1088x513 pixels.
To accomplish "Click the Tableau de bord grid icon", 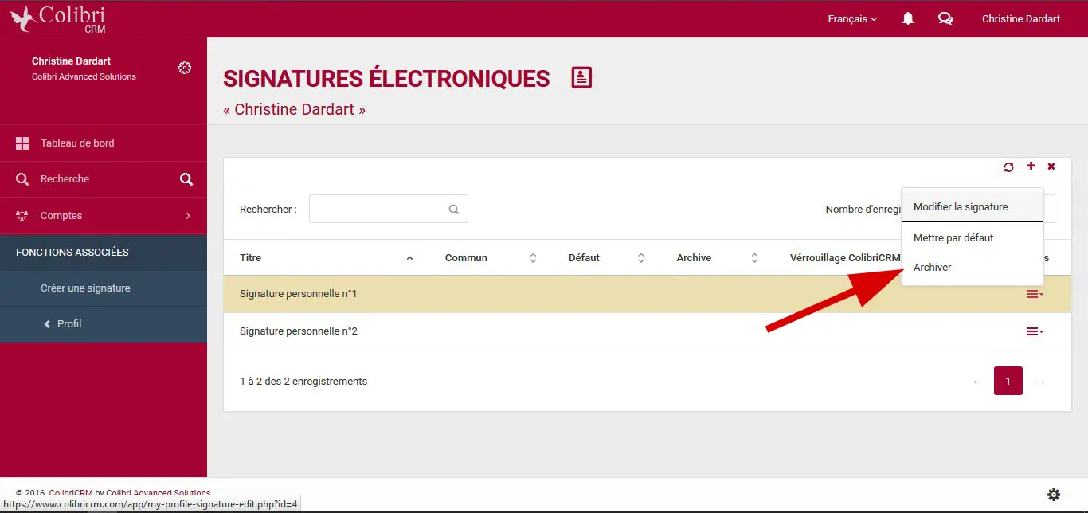I will pyautogui.click(x=22, y=143).
